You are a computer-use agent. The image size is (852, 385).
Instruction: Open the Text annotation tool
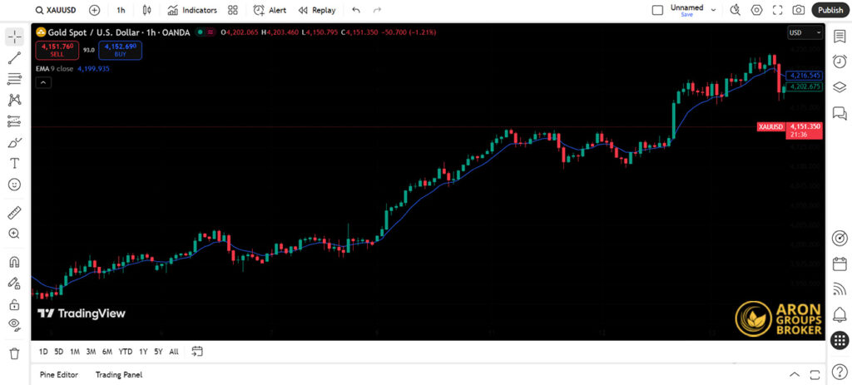(14, 163)
